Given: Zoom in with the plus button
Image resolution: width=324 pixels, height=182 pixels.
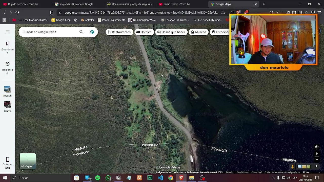Looking at the screenshot, I should [x=317, y=154].
